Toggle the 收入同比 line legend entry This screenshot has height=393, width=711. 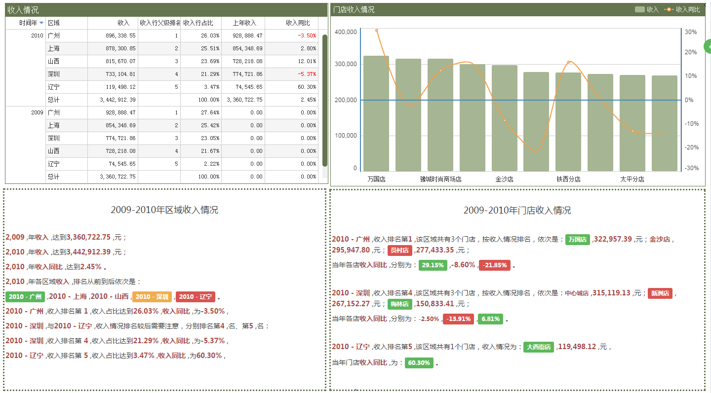[682, 9]
